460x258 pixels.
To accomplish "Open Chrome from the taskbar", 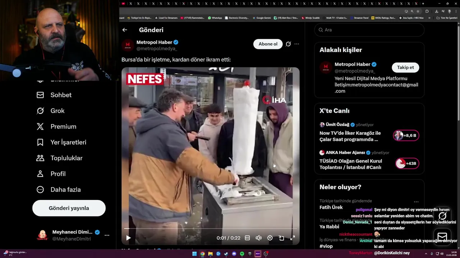I will tap(202, 254).
